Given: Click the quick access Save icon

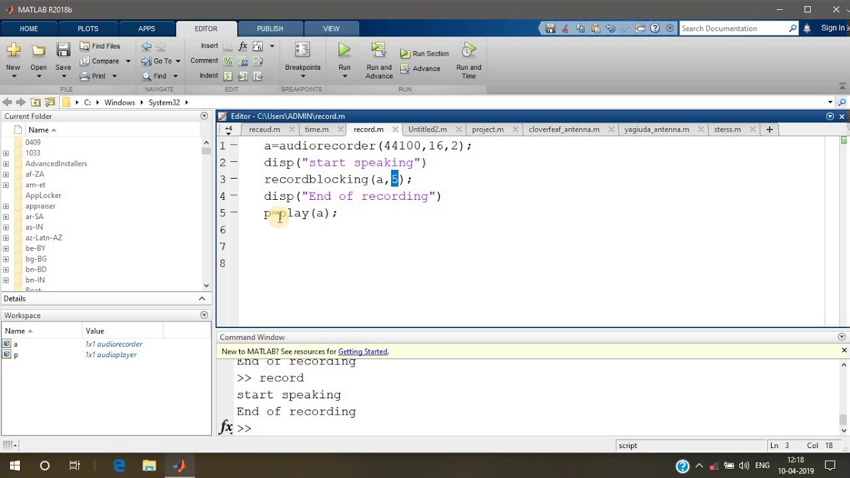Looking at the screenshot, I should point(551,29).
